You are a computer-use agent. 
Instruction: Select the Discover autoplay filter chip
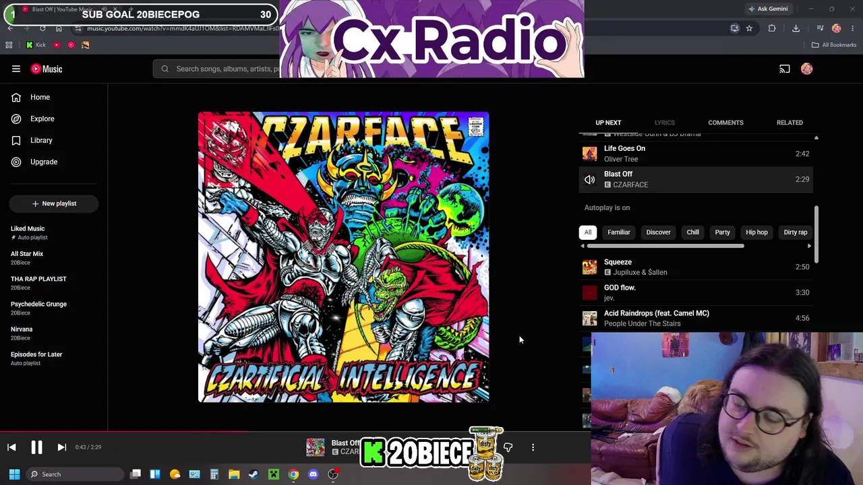click(659, 232)
